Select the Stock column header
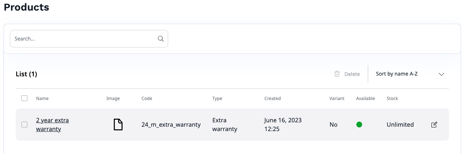465x157 pixels. tap(392, 99)
